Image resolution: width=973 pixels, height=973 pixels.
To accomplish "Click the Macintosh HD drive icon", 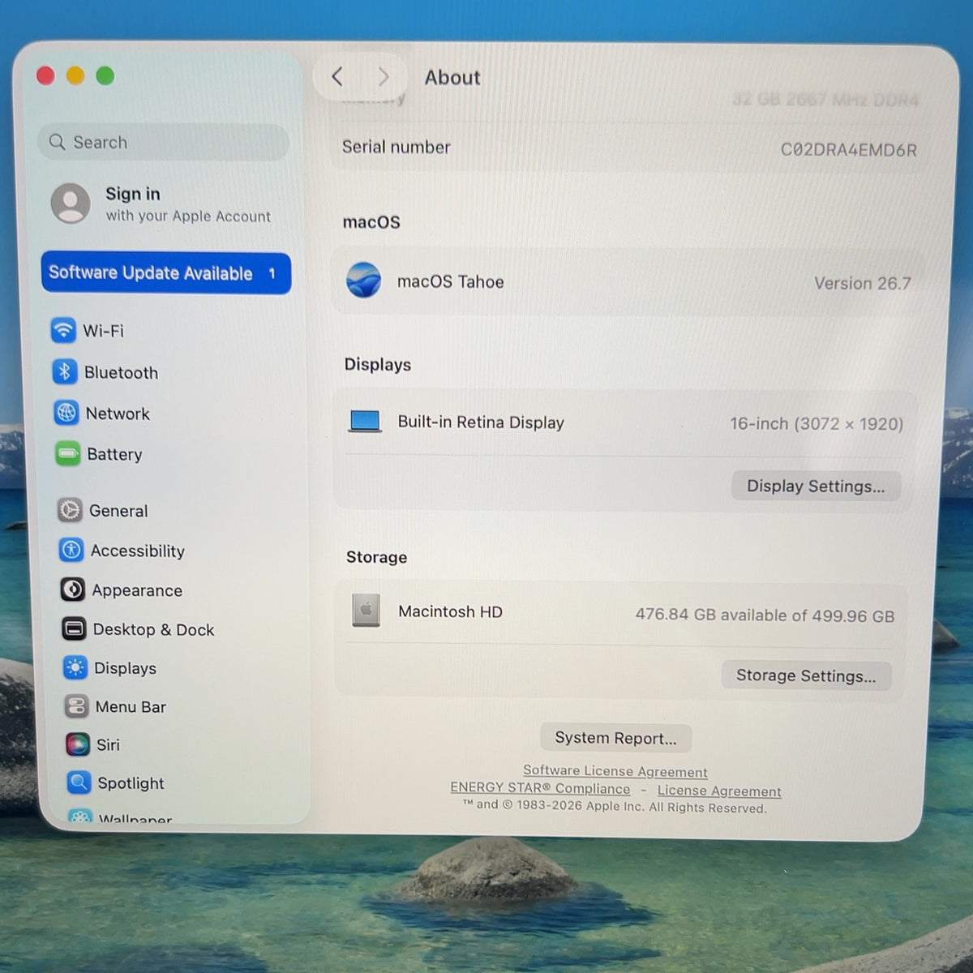I will 366,611.
